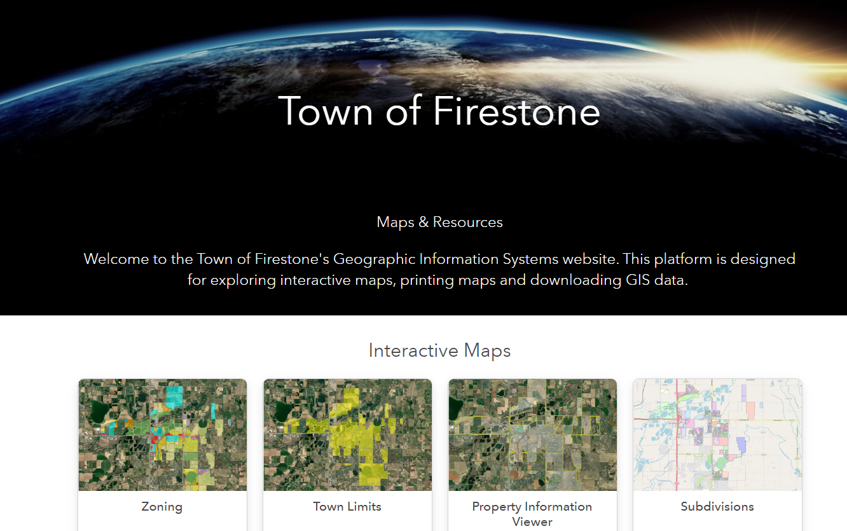This screenshot has width=847, height=531.
Task: Select the Subdivisions card title
Action: tap(717, 507)
